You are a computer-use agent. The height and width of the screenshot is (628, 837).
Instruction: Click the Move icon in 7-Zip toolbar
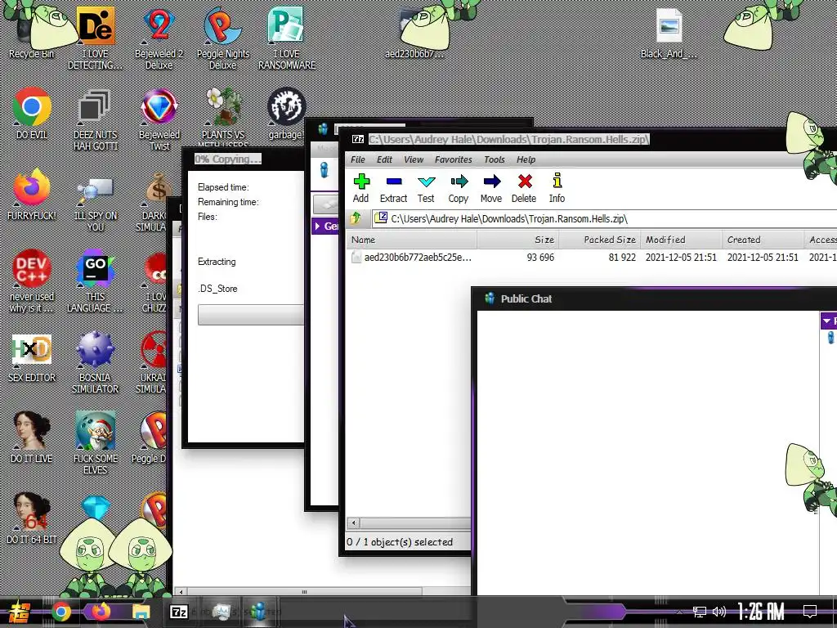(x=491, y=188)
